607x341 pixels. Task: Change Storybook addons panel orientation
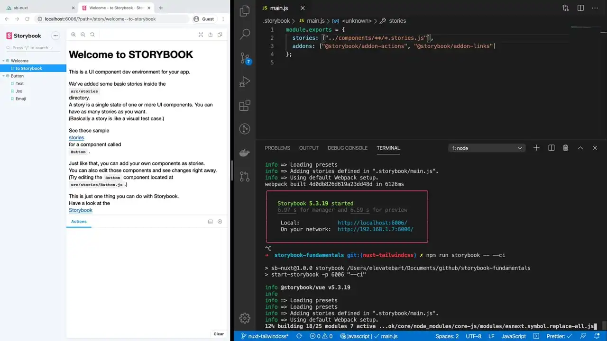(210, 221)
